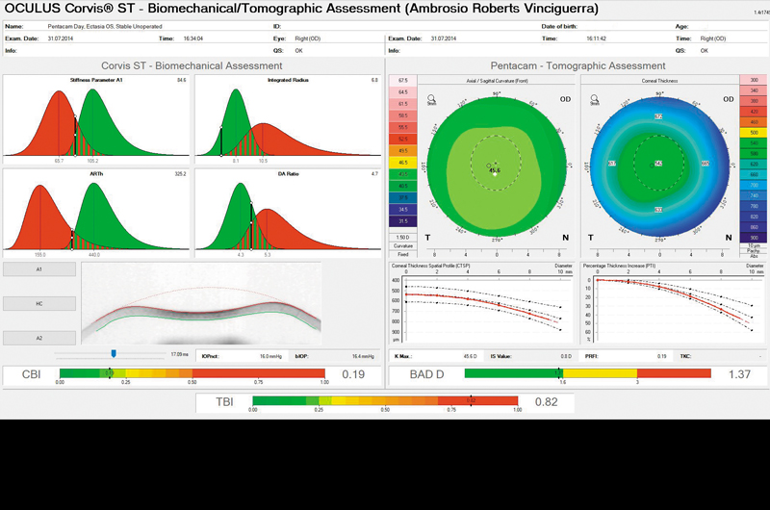The height and width of the screenshot is (510, 770).
Task: Click the central pachymetry value on the thickness map
Action: tap(658, 163)
